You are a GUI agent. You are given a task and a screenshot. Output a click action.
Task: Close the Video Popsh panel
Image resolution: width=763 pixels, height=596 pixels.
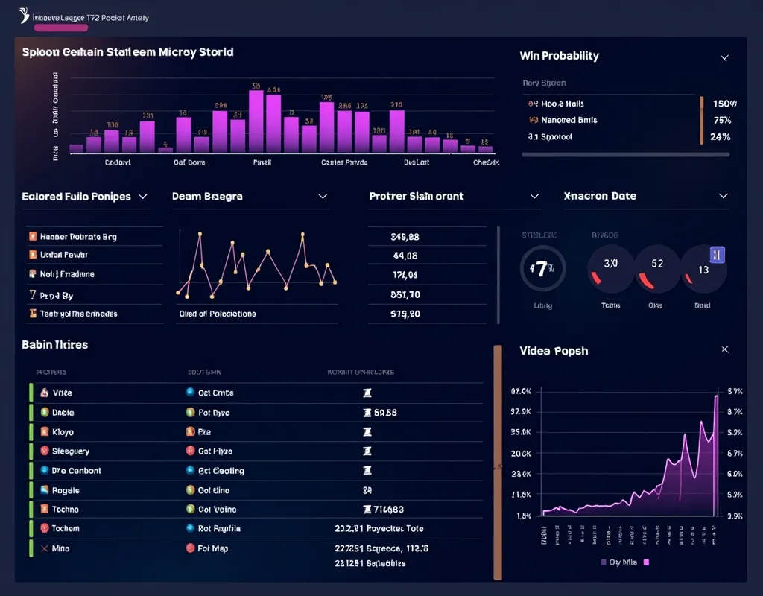pyautogui.click(x=725, y=349)
